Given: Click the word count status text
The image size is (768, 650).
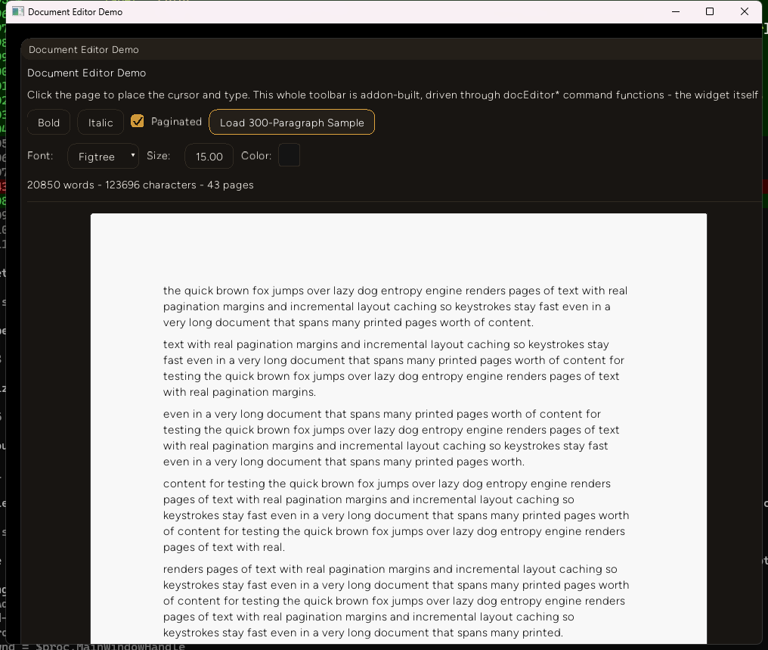Looking at the screenshot, I should pyautogui.click(x=141, y=185).
